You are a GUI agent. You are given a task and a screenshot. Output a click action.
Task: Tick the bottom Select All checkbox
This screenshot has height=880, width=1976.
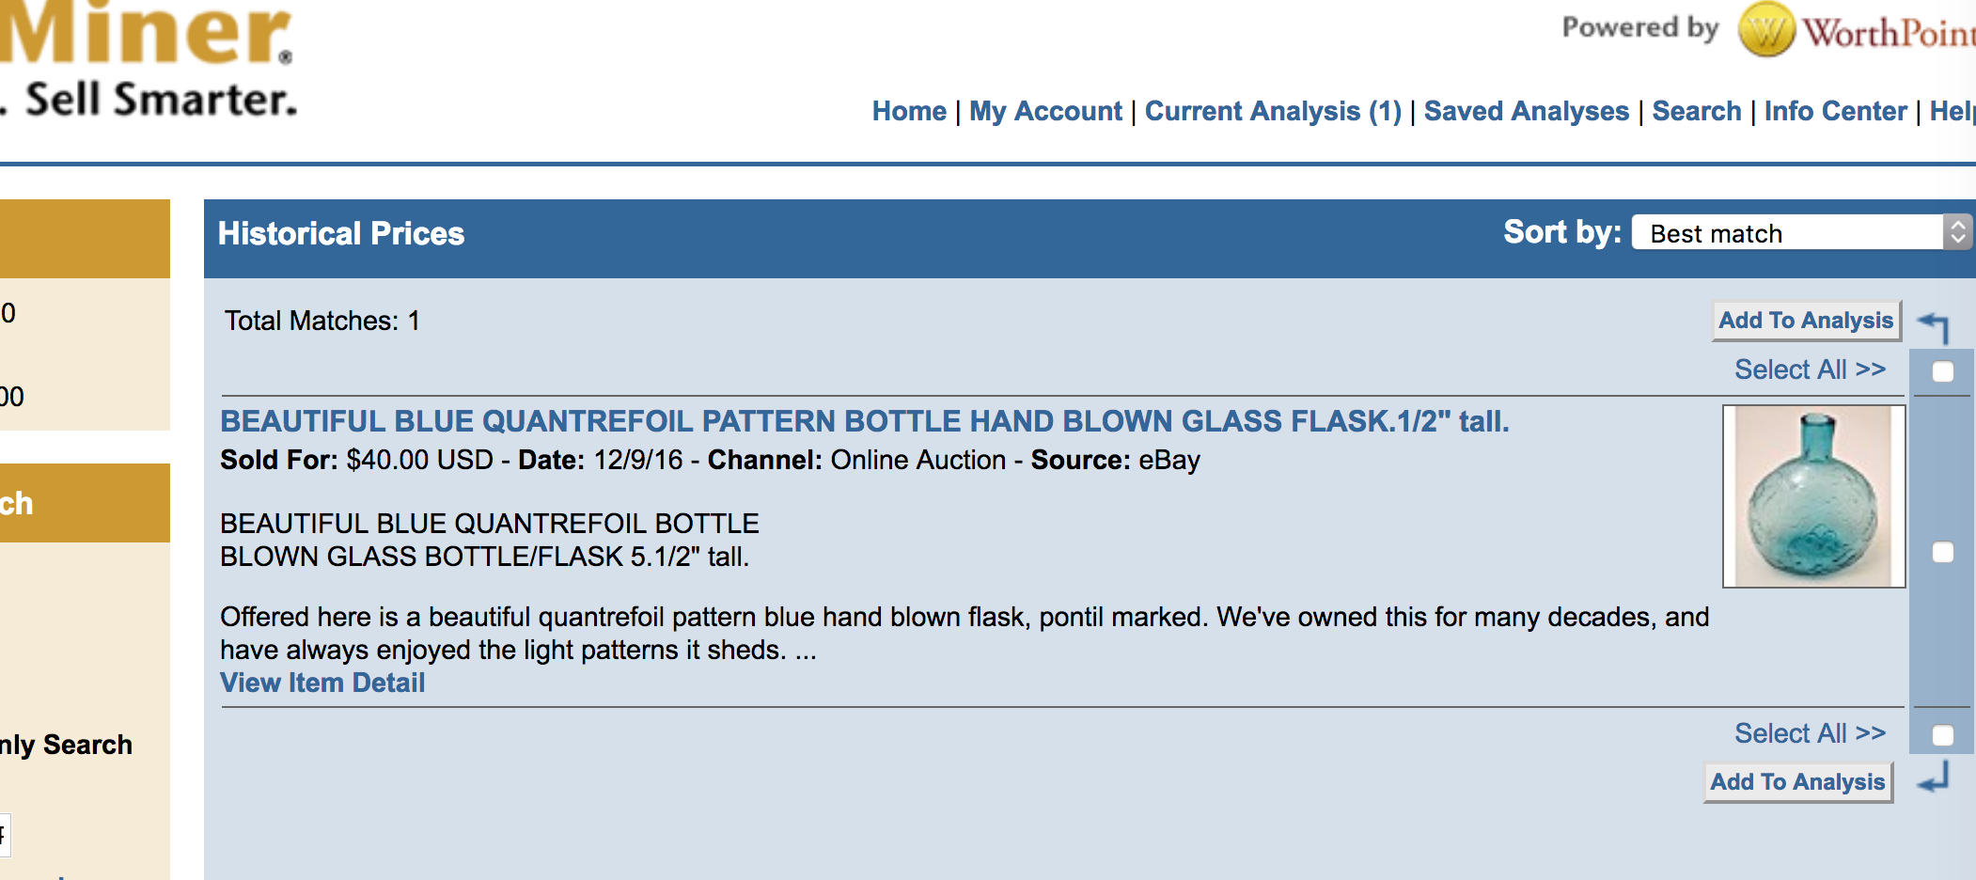[x=1942, y=734]
